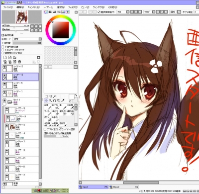
Task: Open the ファイル menu
Action: click(8, 7)
